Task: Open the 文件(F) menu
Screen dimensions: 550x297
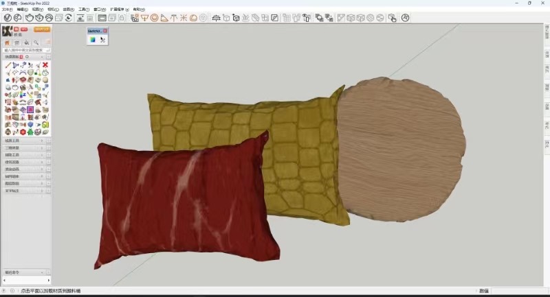Action: click(7, 10)
